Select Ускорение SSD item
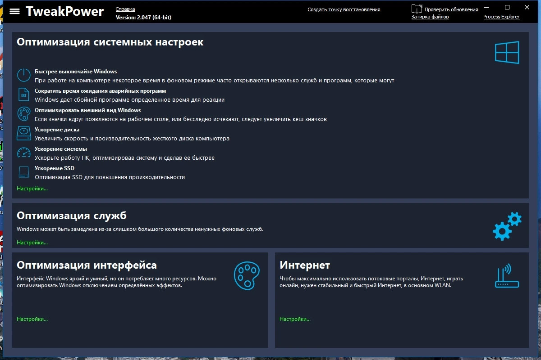The width and height of the screenshot is (541, 360). coord(55,168)
